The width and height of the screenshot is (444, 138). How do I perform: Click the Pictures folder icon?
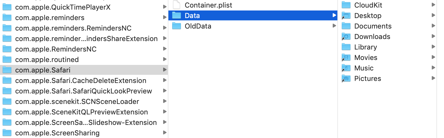click(x=346, y=79)
